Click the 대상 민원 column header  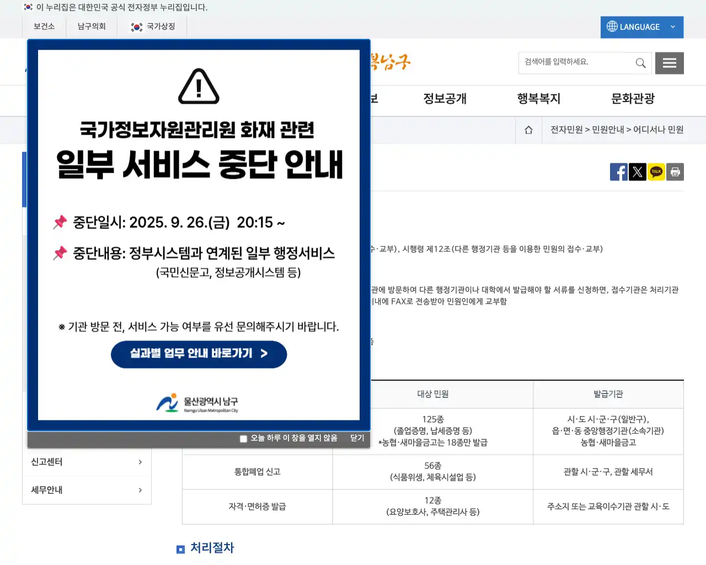tap(433, 394)
